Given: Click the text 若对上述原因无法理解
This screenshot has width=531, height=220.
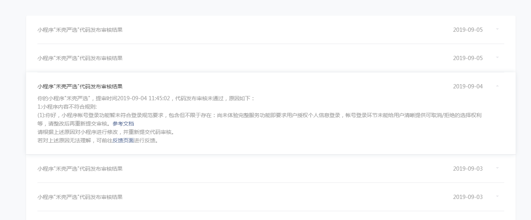Looking at the screenshot, I should [64, 140].
